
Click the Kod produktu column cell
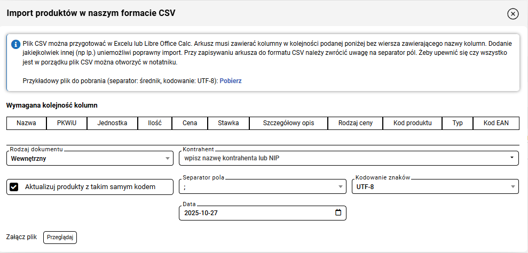413,123
